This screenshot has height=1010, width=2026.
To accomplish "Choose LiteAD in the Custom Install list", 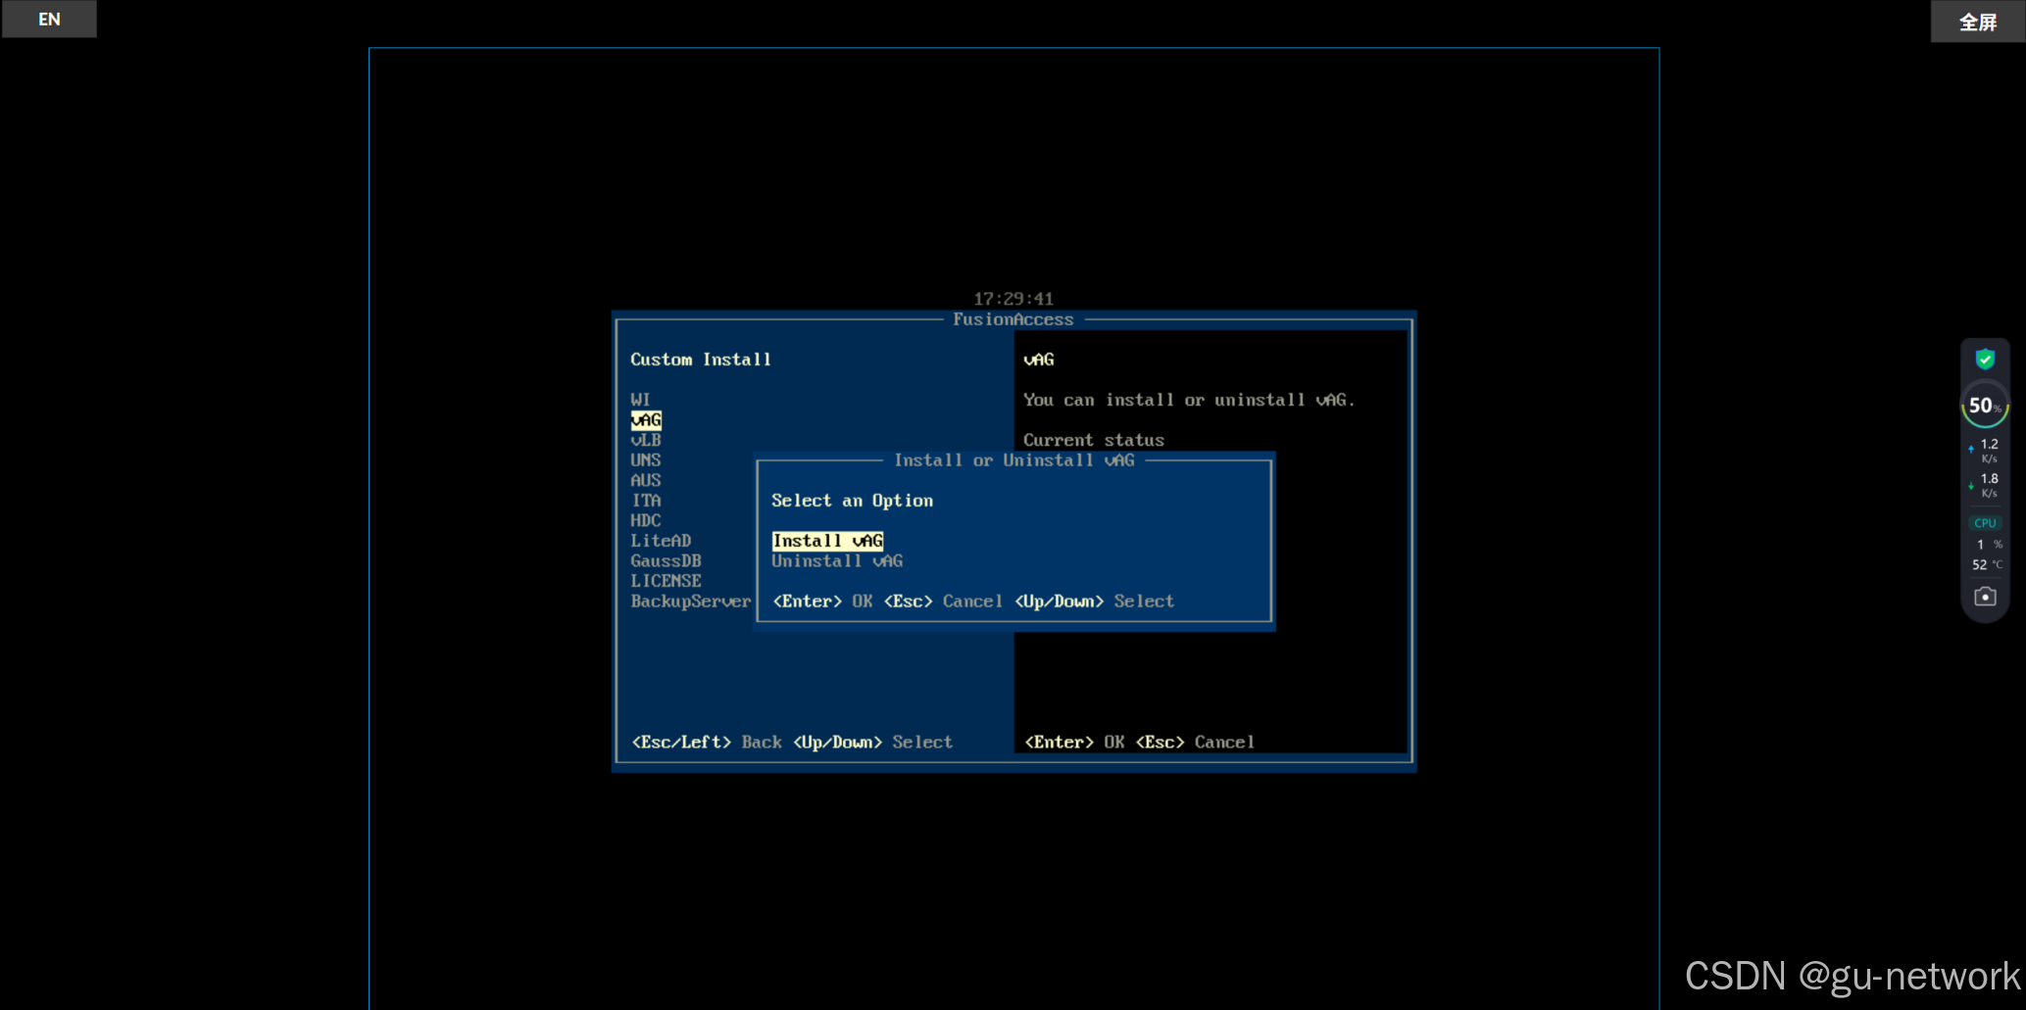I will 661,541.
